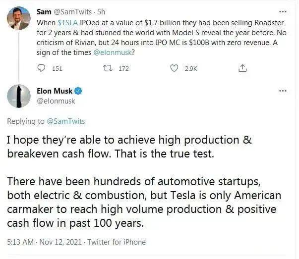The height and width of the screenshot is (259, 299).
Task: Click the share icon on Sam's tweet
Action: (x=242, y=68)
